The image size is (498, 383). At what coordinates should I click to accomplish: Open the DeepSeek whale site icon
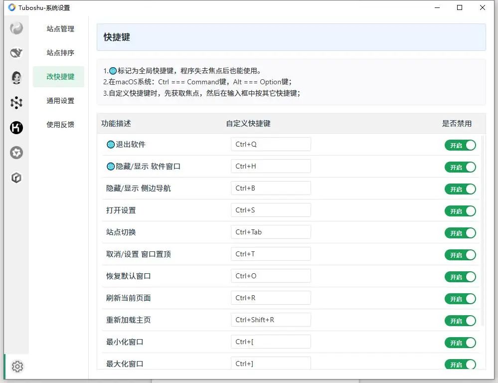click(x=16, y=52)
